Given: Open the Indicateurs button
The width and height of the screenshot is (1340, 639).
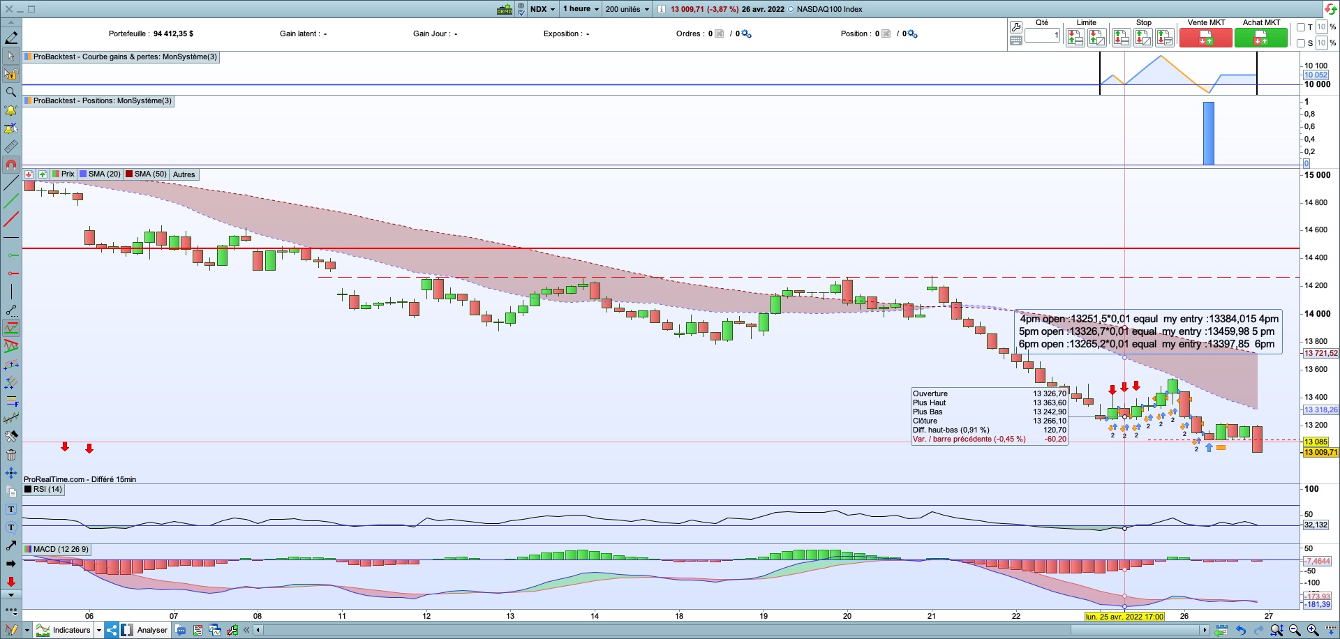Looking at the screenshot, I should pyautogui.click(x=64, y=630).
